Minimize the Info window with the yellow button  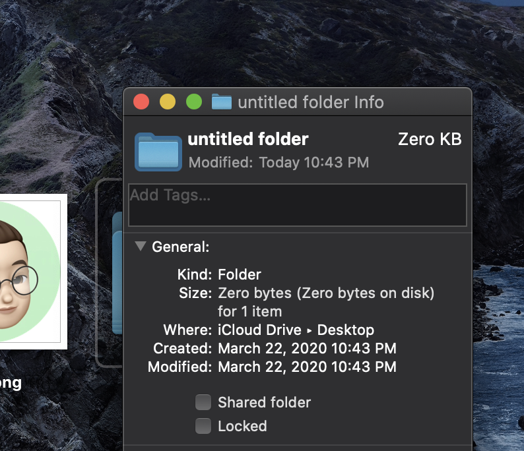tap(168, 102)
